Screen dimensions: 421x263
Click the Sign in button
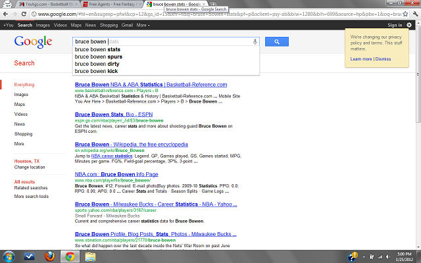(395, 25)
